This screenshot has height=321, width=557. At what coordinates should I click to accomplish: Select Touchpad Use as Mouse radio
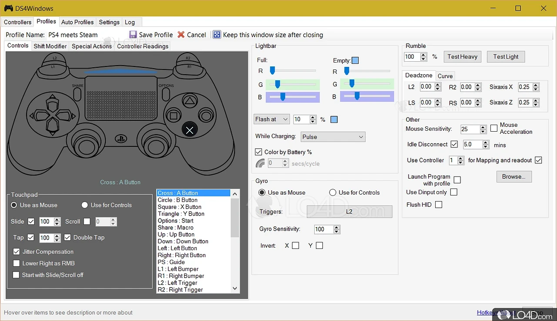14,205
